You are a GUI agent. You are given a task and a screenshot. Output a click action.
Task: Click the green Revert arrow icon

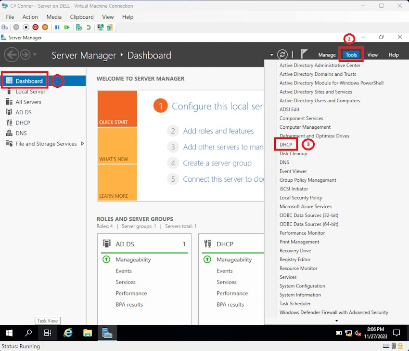pos(89,27)
